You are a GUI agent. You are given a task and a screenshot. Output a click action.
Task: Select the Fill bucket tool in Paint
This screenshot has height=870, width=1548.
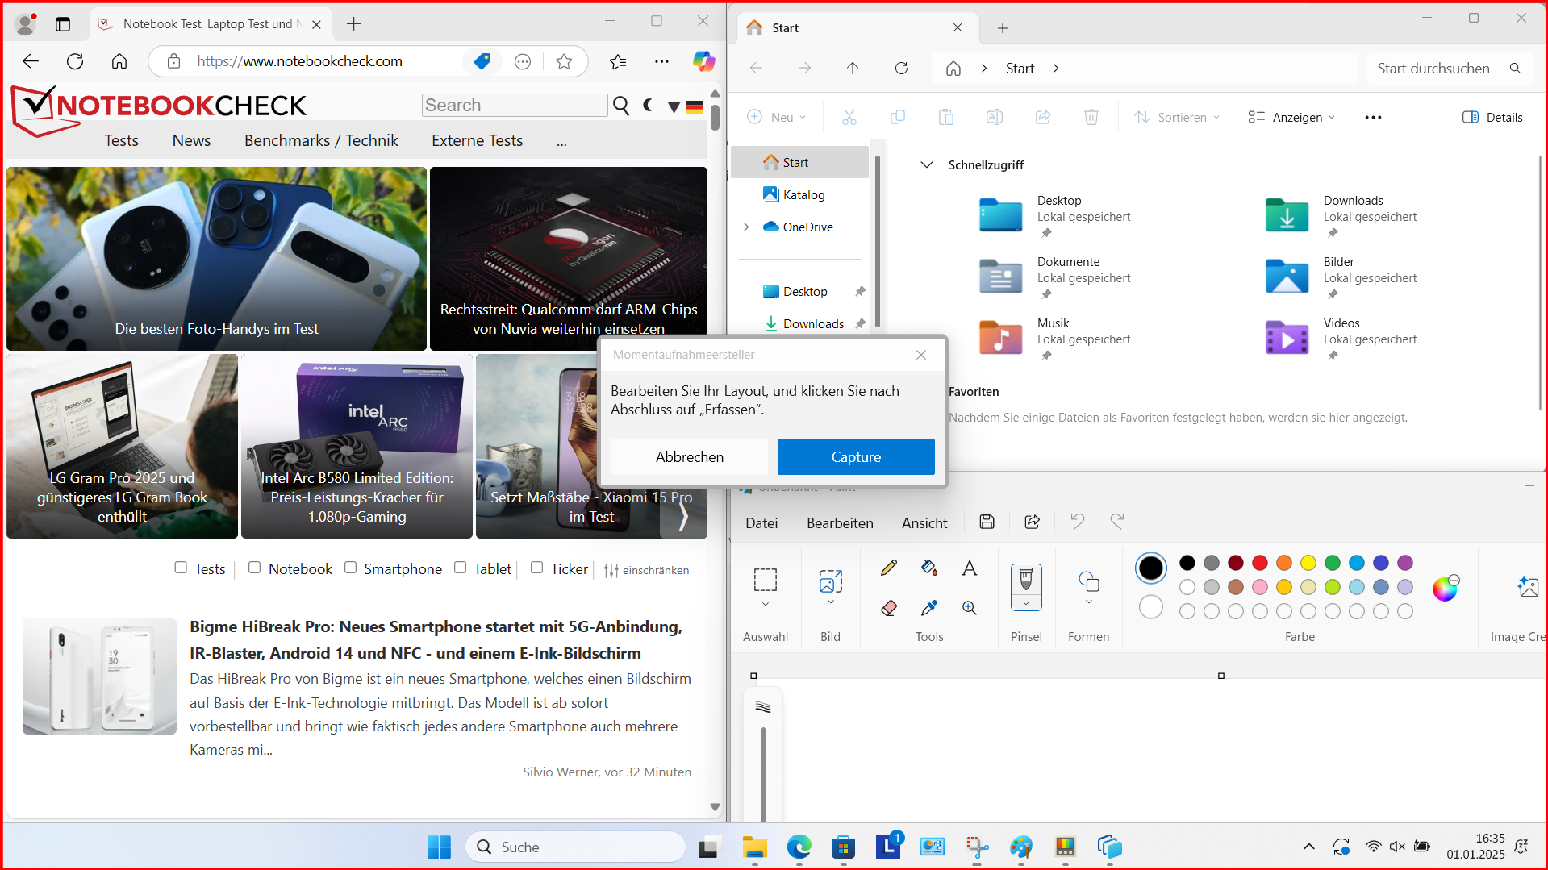[929, 568]
